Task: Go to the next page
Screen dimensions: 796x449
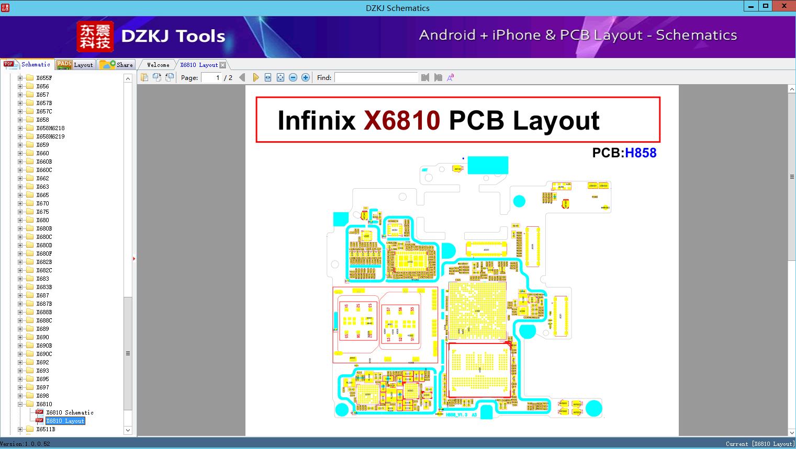Action: click(255, 77)
